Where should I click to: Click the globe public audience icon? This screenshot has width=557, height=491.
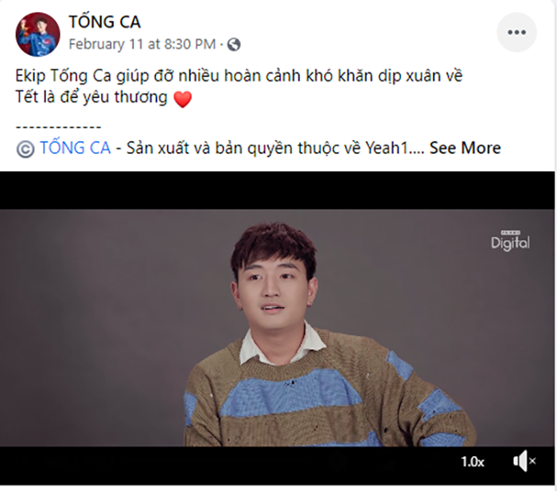[x=234, y=45]
